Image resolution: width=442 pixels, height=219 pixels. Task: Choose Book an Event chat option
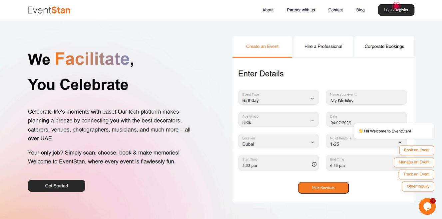click(416, 150)
